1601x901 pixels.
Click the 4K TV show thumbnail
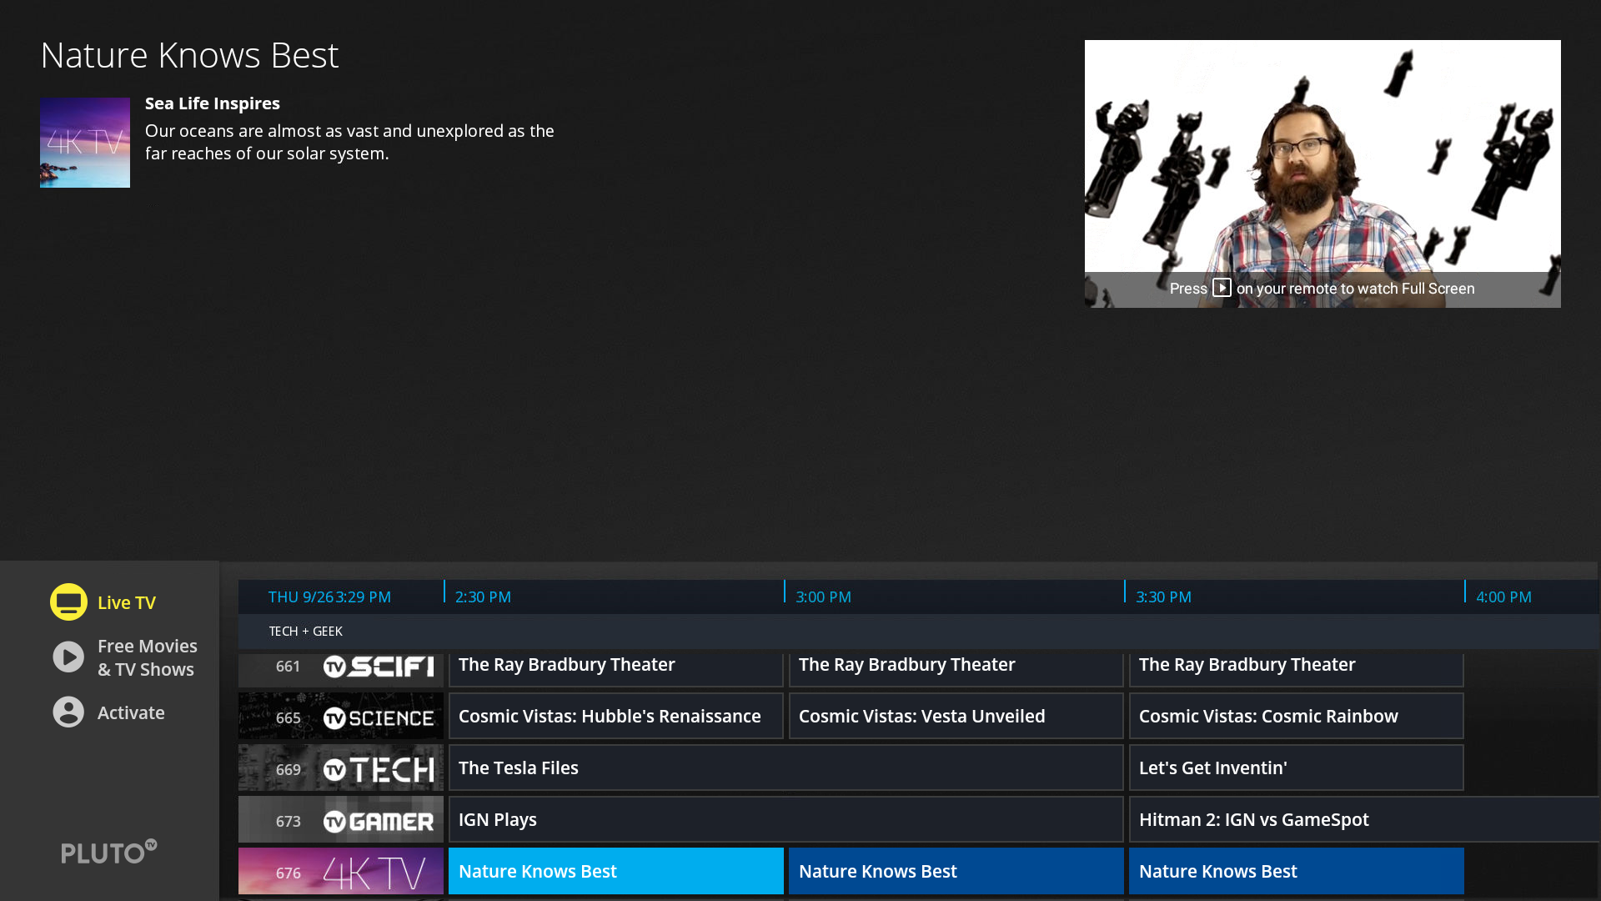(x=85, y=143)
